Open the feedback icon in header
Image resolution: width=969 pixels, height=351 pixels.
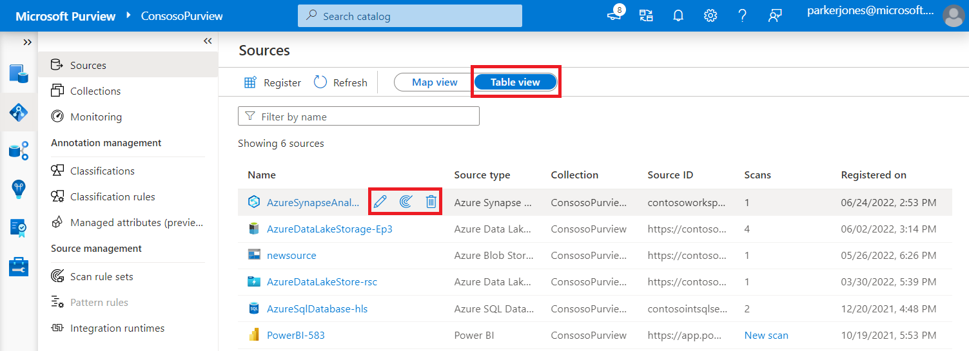pos(775,15)
